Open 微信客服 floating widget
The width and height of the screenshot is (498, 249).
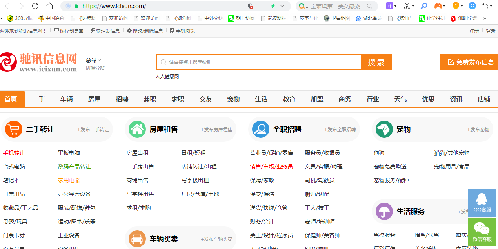point(482,232)
